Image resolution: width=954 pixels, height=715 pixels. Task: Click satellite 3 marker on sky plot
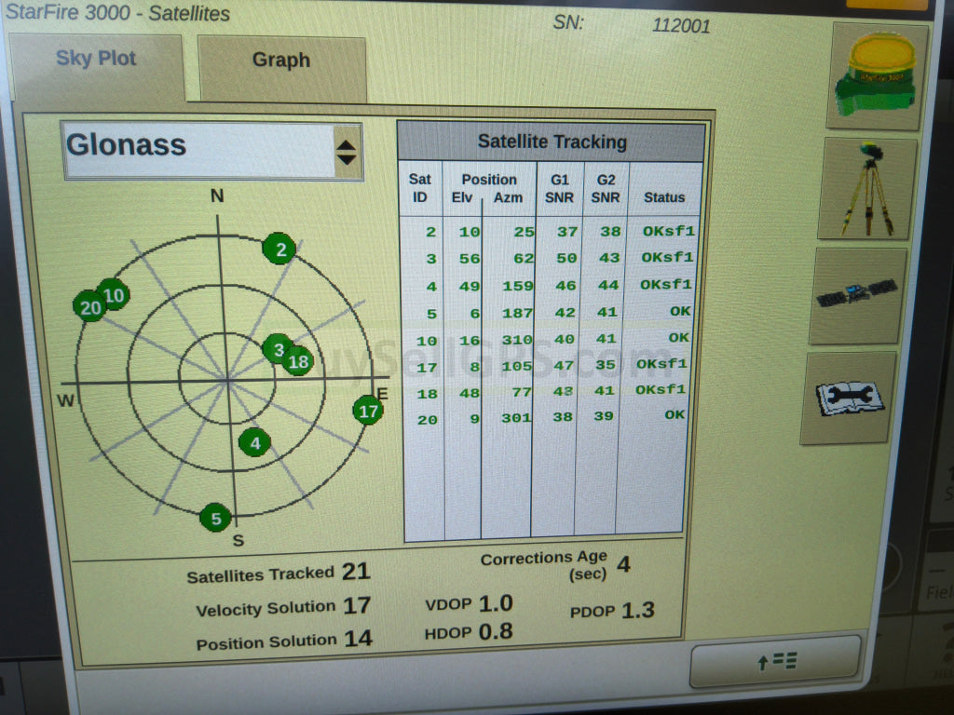[276, 349]
